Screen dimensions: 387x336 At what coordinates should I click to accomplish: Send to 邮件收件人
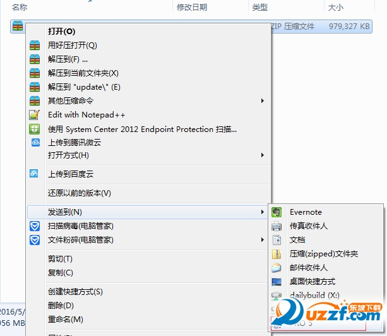(x=326, y=268)
